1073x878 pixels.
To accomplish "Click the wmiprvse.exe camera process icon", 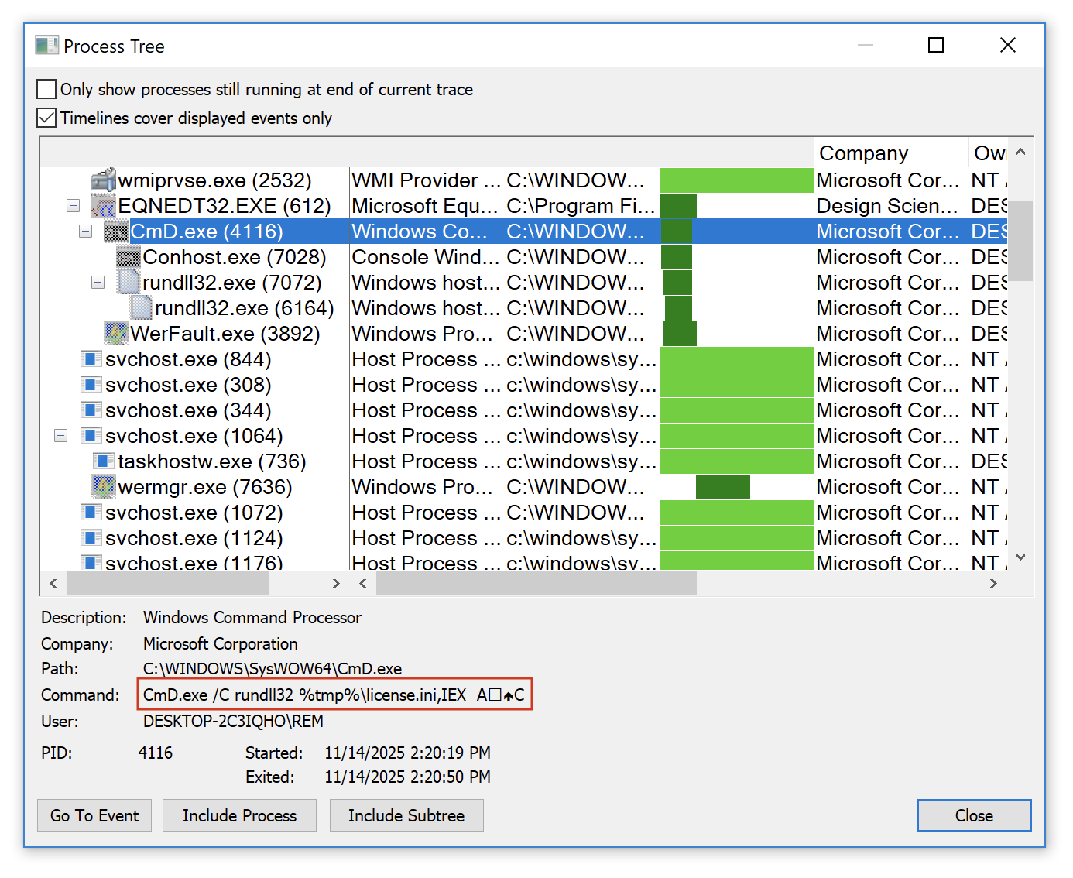I will coord(105,180).
